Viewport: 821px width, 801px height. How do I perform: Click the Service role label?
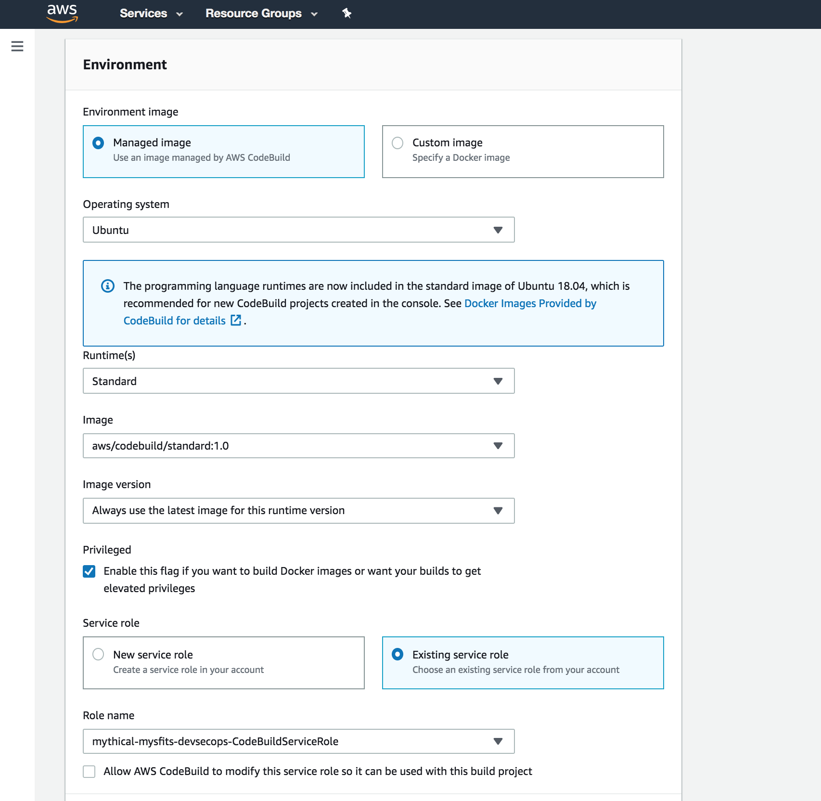click(111, 623)
